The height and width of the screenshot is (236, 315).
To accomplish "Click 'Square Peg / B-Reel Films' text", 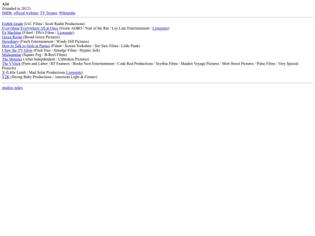I will [x=44, y=55].
